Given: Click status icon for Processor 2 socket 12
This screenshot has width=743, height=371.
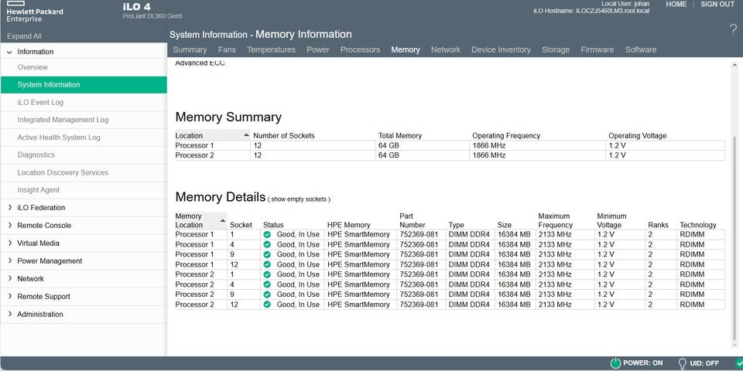Looking at the screenshot, I should pos(267,305).
